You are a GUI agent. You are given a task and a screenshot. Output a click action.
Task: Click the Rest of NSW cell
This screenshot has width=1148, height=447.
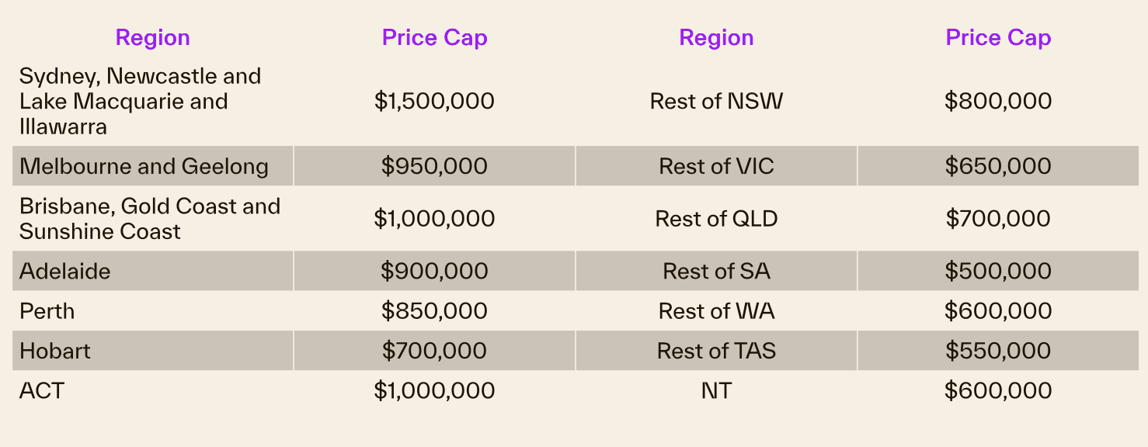pos(716,102)
